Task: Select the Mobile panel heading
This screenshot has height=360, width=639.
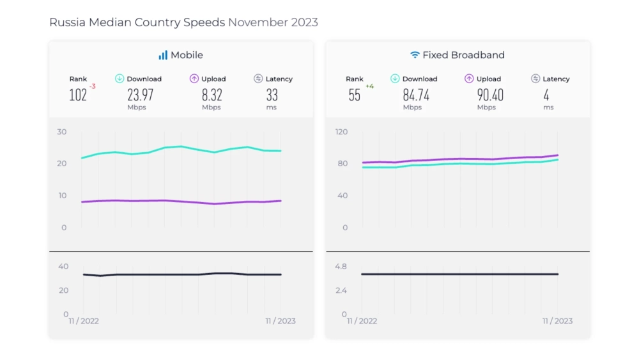Action: pyautogui.click(x=187, y=56)
